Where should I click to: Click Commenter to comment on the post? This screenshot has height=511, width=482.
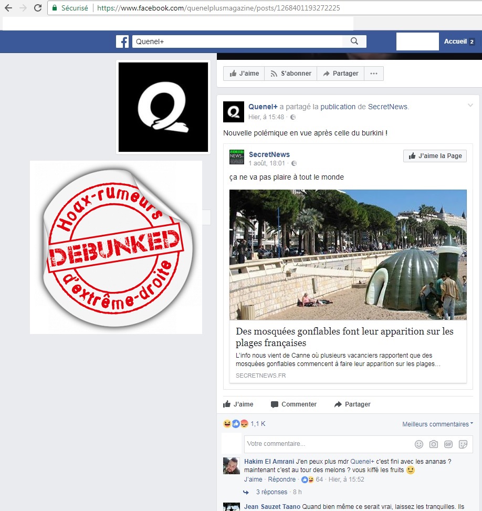click(294, 404)
